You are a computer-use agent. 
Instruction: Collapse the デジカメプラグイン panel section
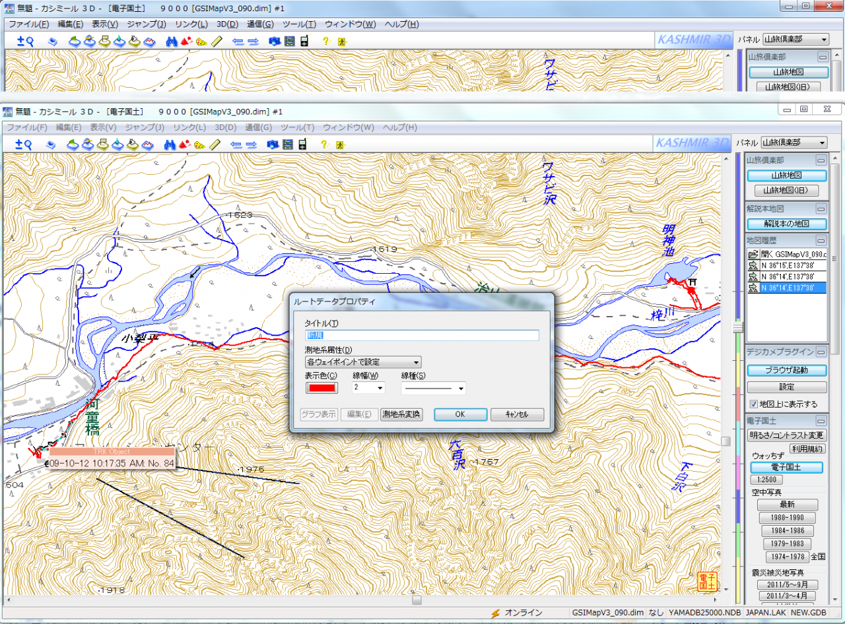pos(821,352)
